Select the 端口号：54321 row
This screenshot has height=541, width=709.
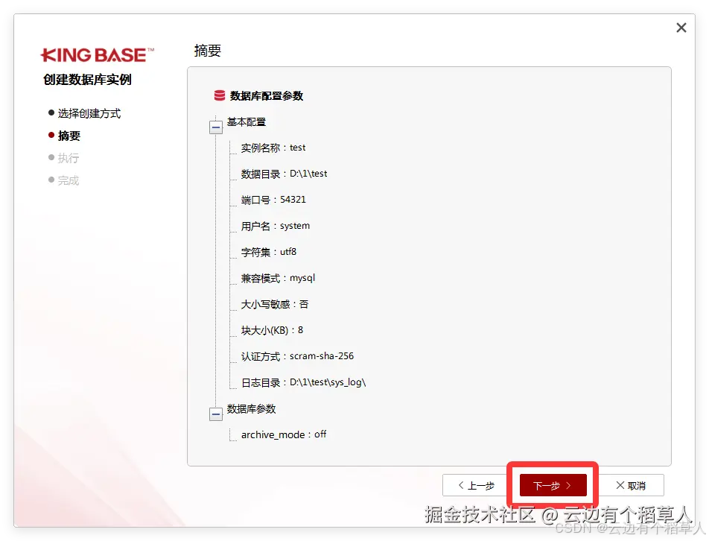tap(273, 200)
